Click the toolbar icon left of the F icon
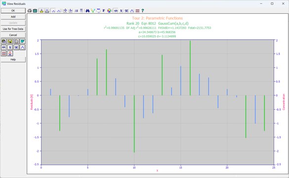The height and width of the screenshot is (178, 289). 99,11
